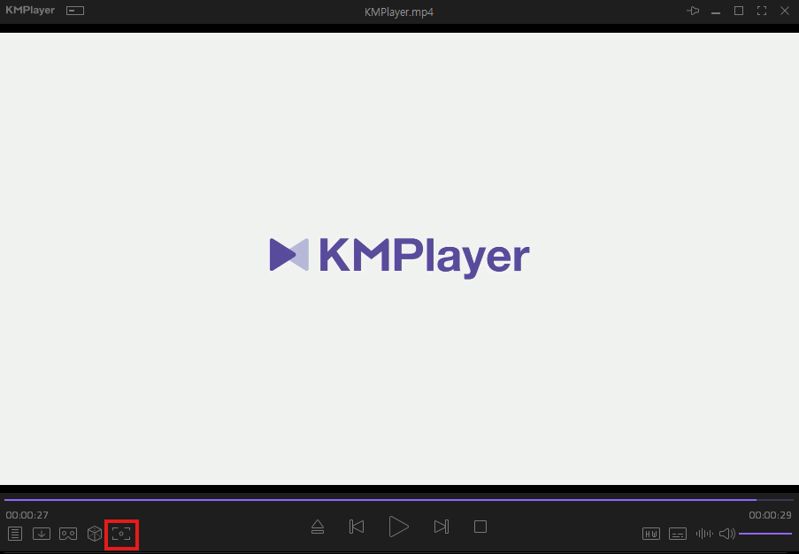Seek within the purple progress bar
Image resolution: width=799 pixels, height=554 pixels.
point(399,500)
